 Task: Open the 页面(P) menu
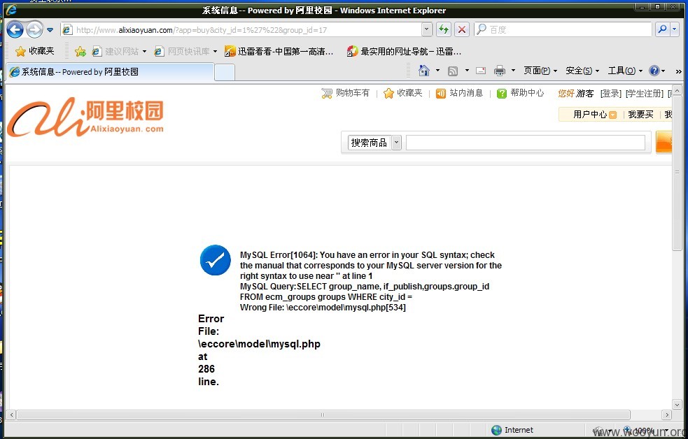(540, 71)
